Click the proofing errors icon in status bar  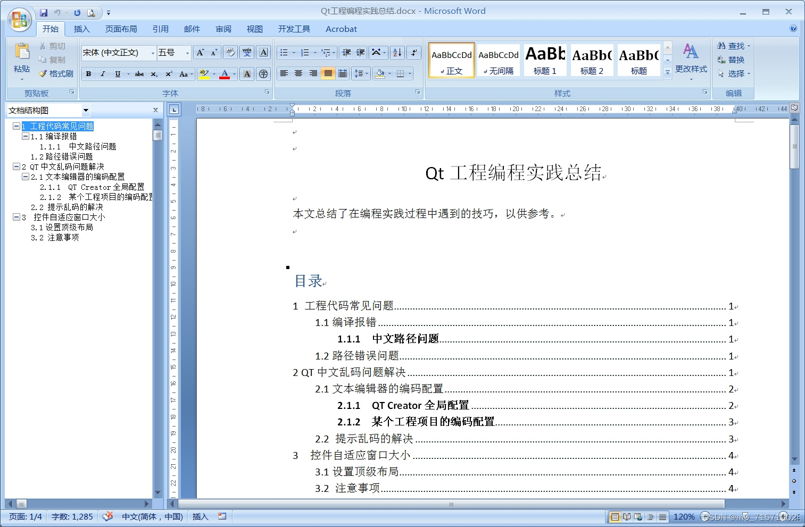click(x=108, y=516)
